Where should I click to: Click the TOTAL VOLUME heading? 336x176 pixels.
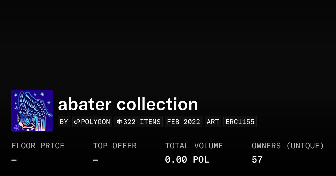pos(194,146)
